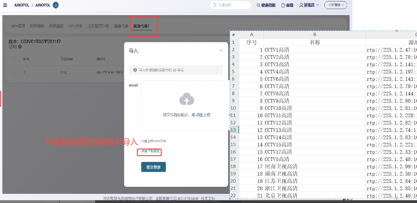Click the help info icon beside 帮助
Screen dimensions: 417x203
(x=20, y=47)
